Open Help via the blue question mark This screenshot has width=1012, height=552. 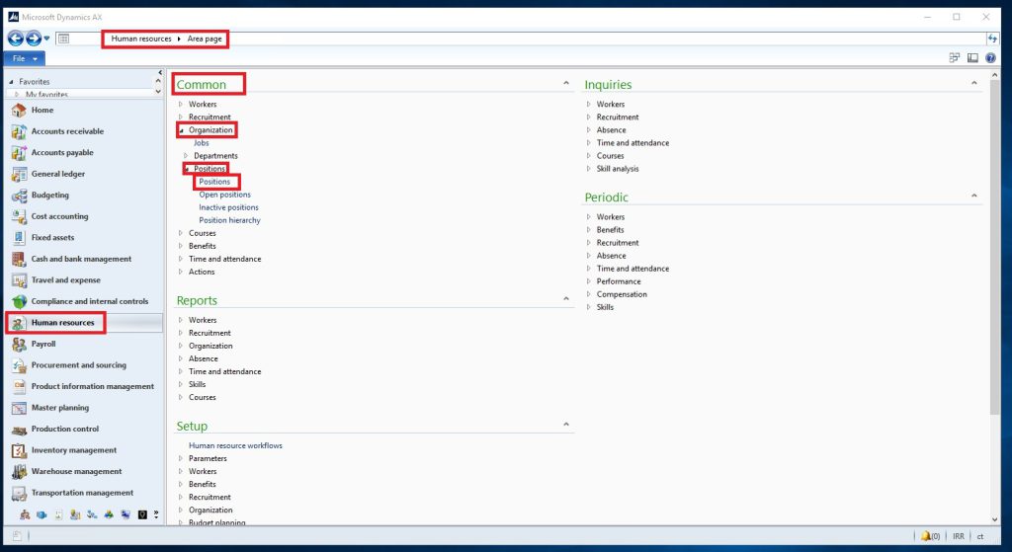[x=990, y=58]
